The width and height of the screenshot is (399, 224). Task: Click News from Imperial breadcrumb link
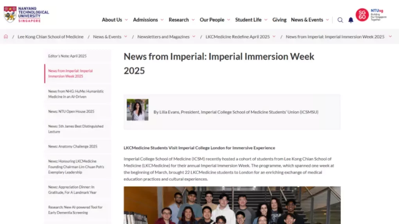point(335,37)
